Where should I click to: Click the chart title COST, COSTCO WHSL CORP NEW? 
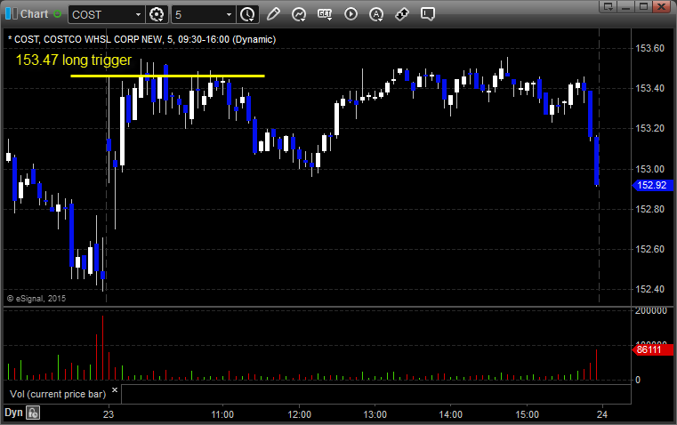141,39
